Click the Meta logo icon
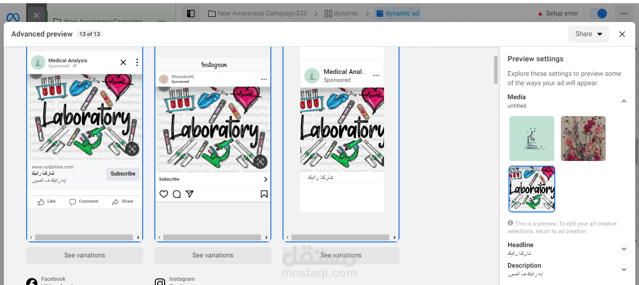This screenshot has height=285, width=639. click(x=13, y=17)
